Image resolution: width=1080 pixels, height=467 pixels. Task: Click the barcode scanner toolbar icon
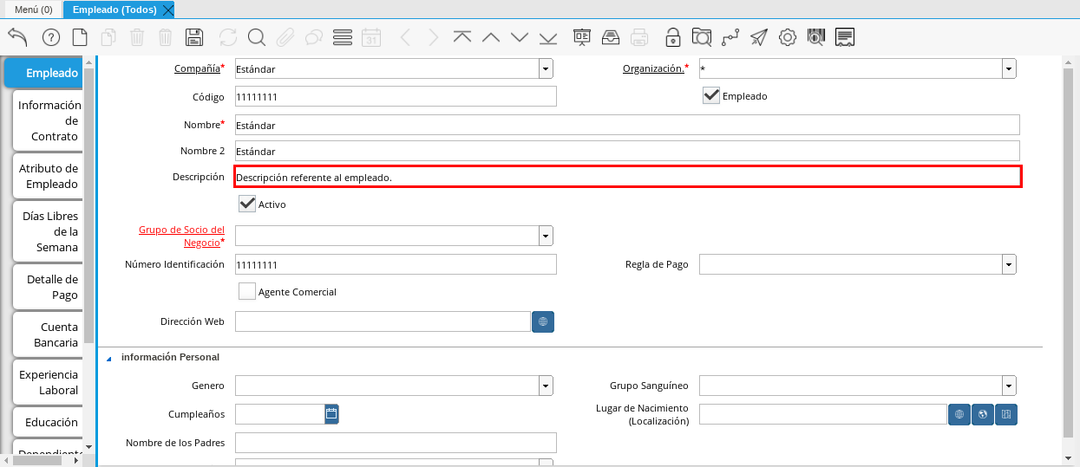click(x=815, y=37)
